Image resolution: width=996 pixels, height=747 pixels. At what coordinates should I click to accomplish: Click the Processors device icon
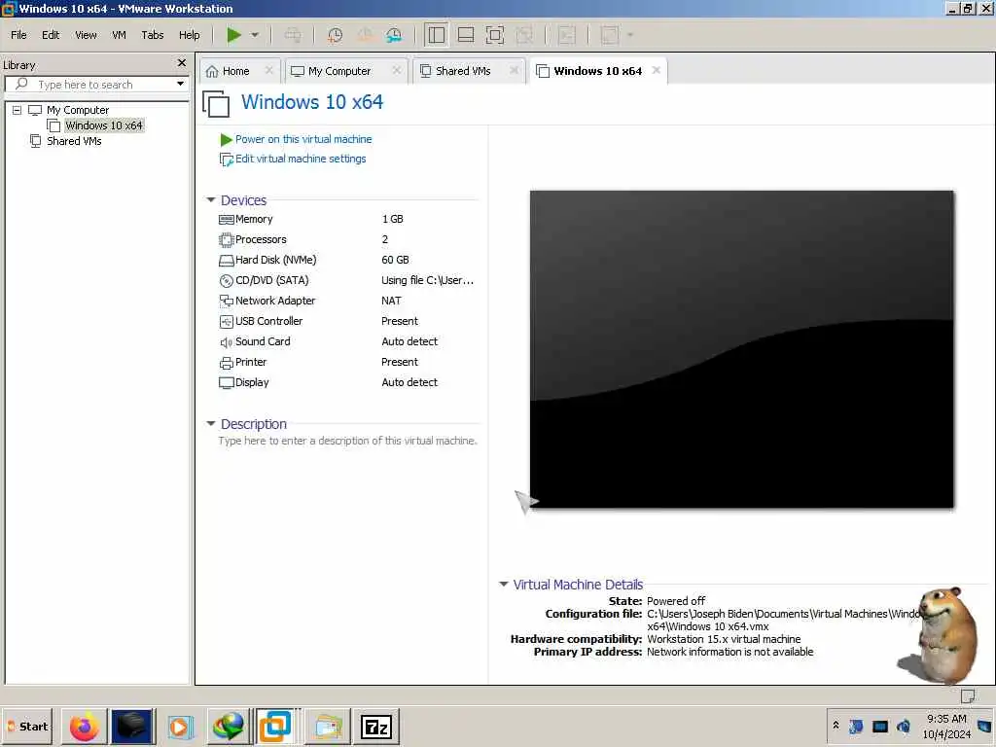pyautogui.click(x=226, y=240)
